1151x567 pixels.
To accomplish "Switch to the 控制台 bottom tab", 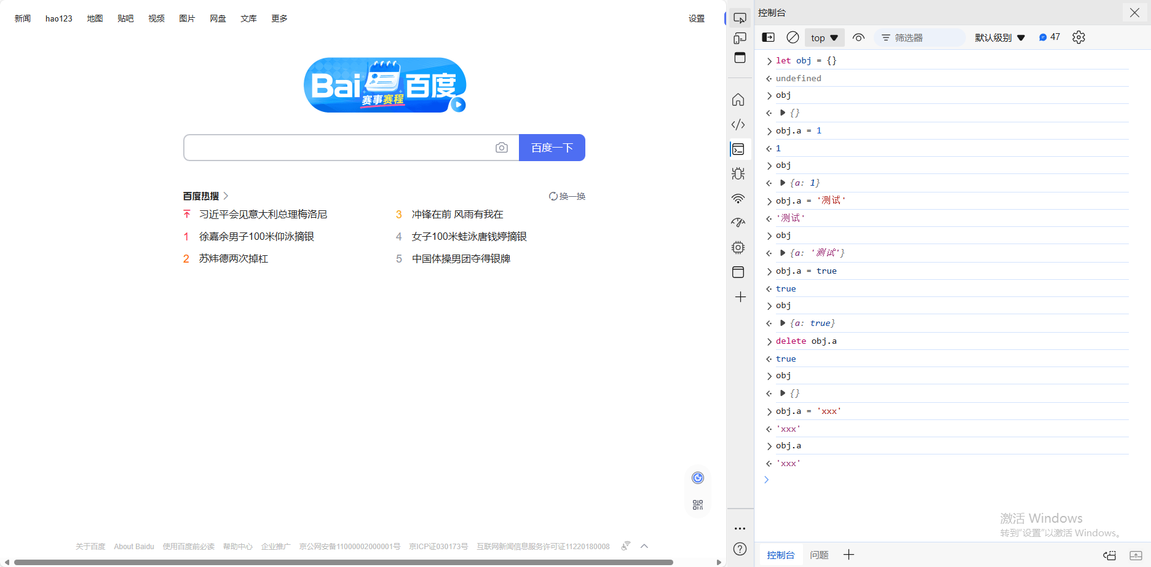I will point(780,555).
